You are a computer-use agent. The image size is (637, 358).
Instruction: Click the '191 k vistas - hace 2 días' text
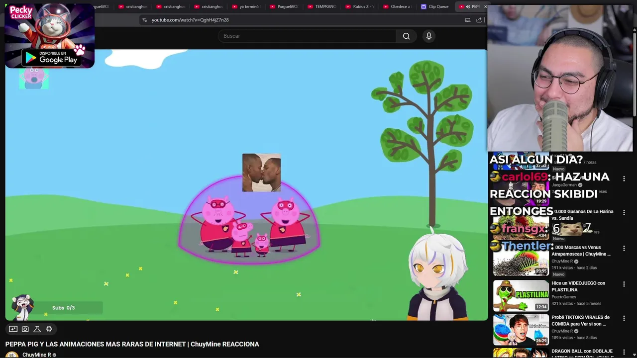pos(574,268)
